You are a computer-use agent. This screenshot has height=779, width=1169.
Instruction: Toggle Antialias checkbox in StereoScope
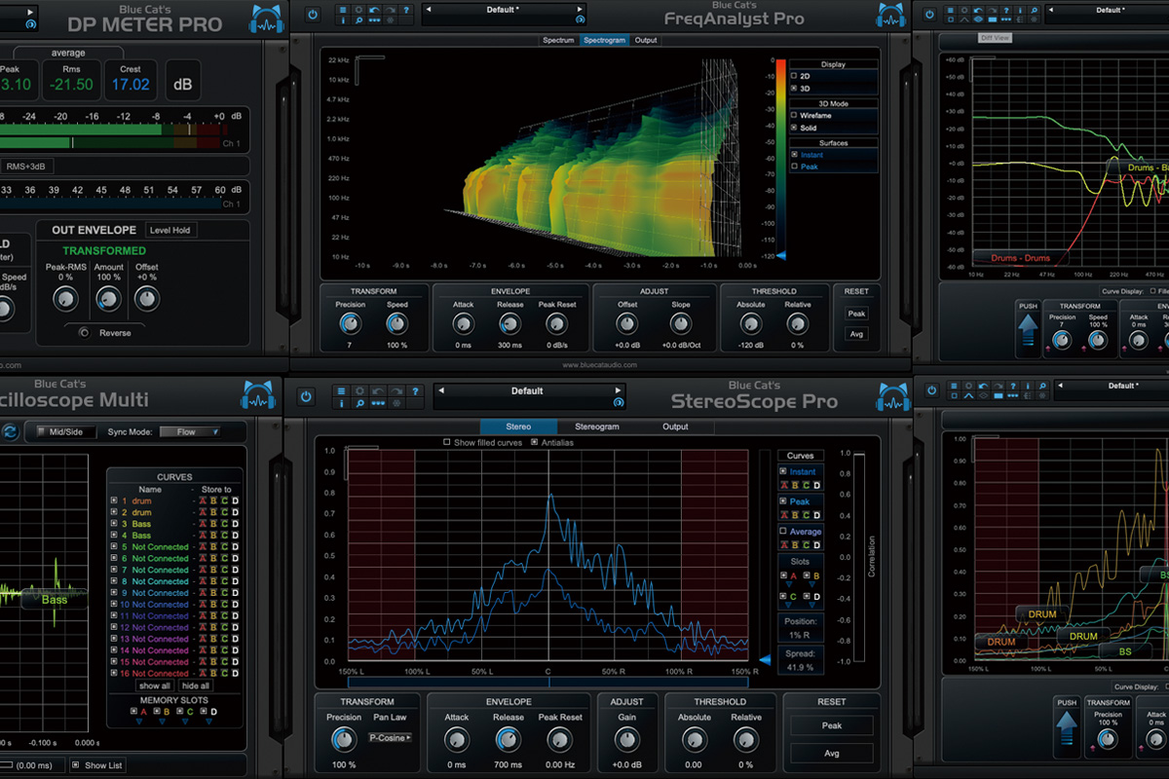pyautogui.click(x=534, y=442)
